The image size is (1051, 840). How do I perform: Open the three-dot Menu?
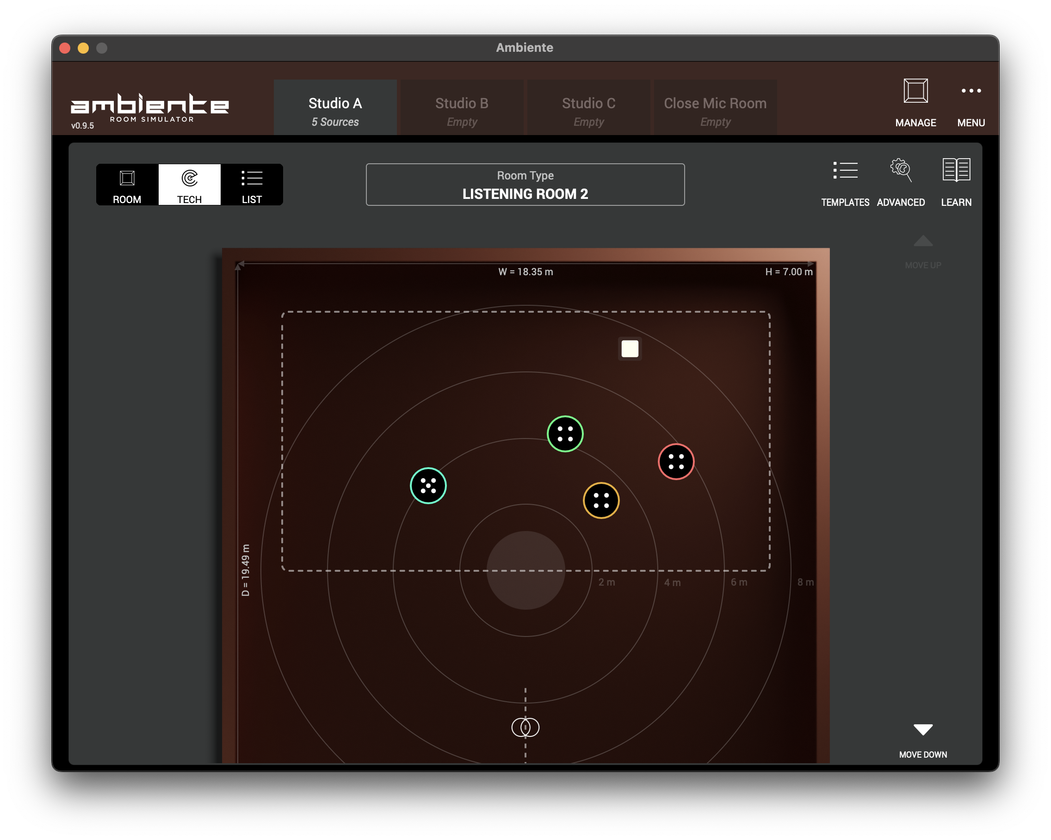click(971, 92)
